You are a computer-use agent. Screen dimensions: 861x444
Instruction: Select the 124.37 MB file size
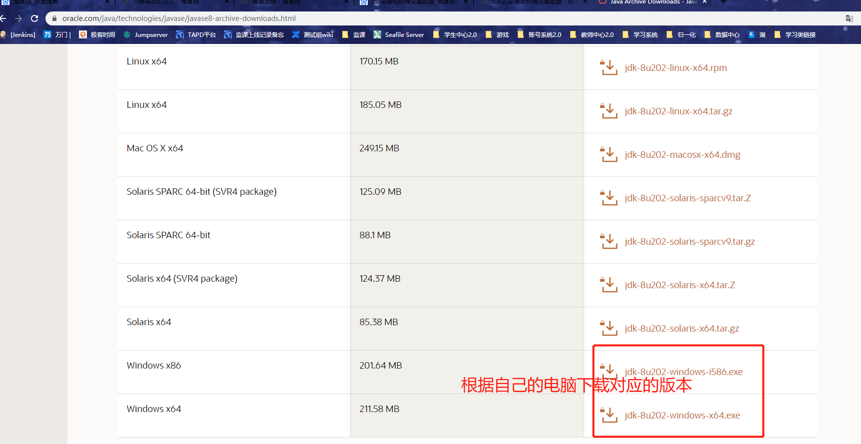(380, 279)
